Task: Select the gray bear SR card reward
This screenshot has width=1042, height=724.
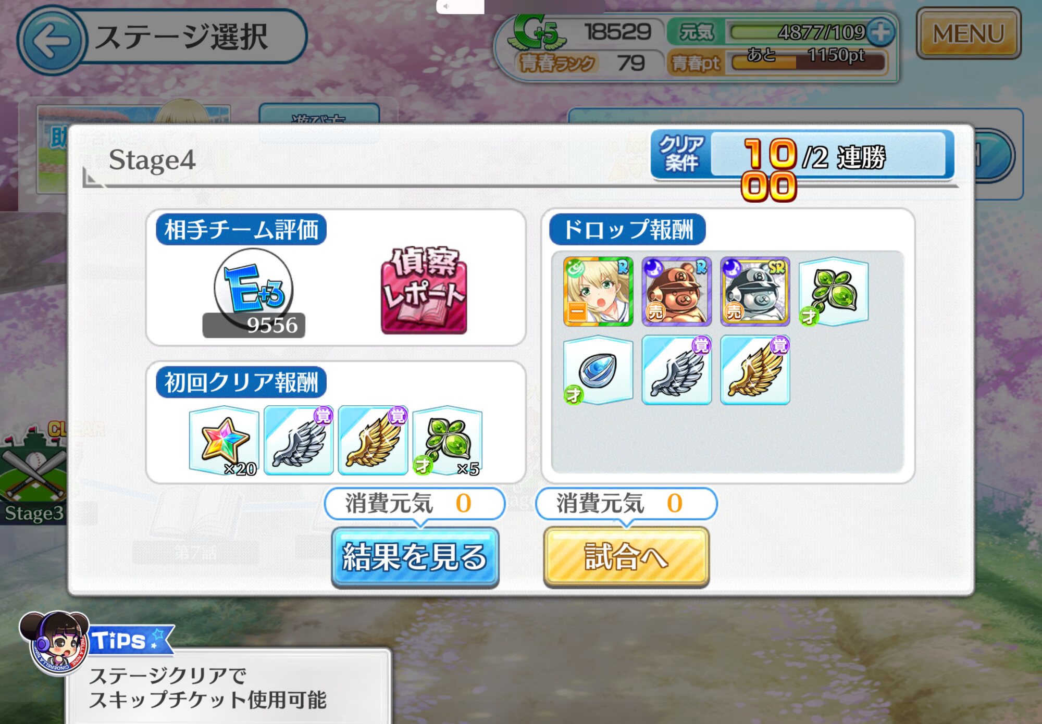Action: pyautogui.click(x=755, y=292)
